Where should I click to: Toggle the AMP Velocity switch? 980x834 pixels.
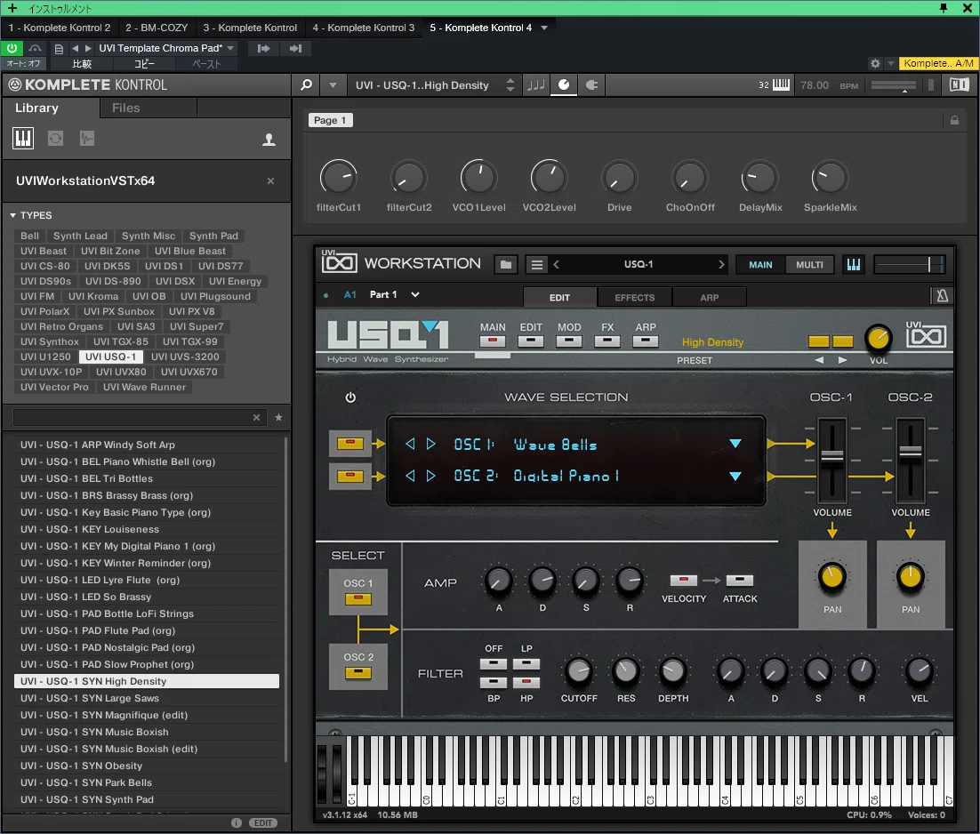[683, 581]
